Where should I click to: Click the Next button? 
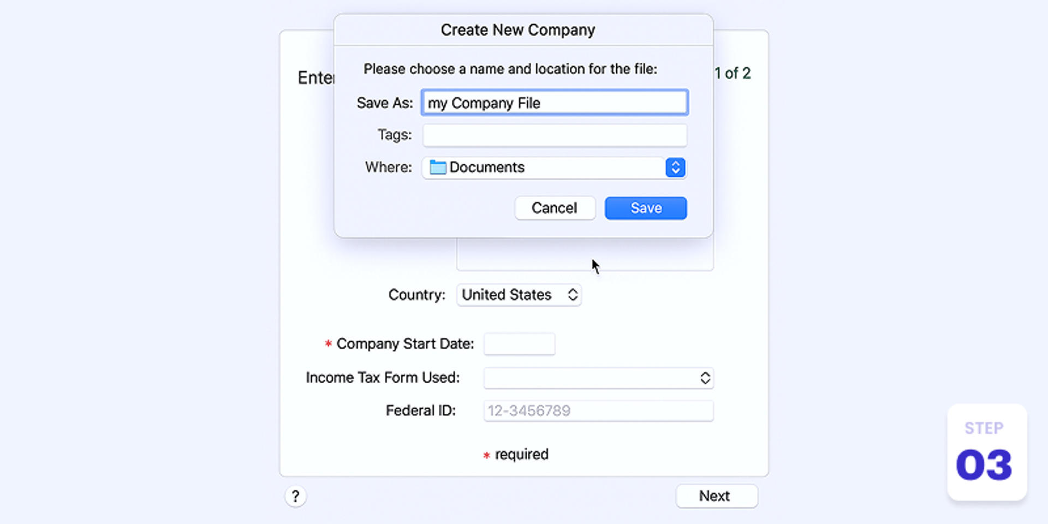coord(716,496)
